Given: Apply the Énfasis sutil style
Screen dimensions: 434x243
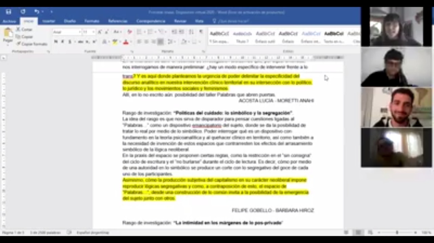Looking at the screenshot, I should coord(265,37).
